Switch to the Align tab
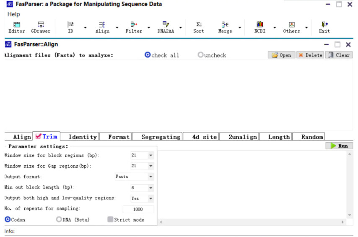 (x=19, y=137)
